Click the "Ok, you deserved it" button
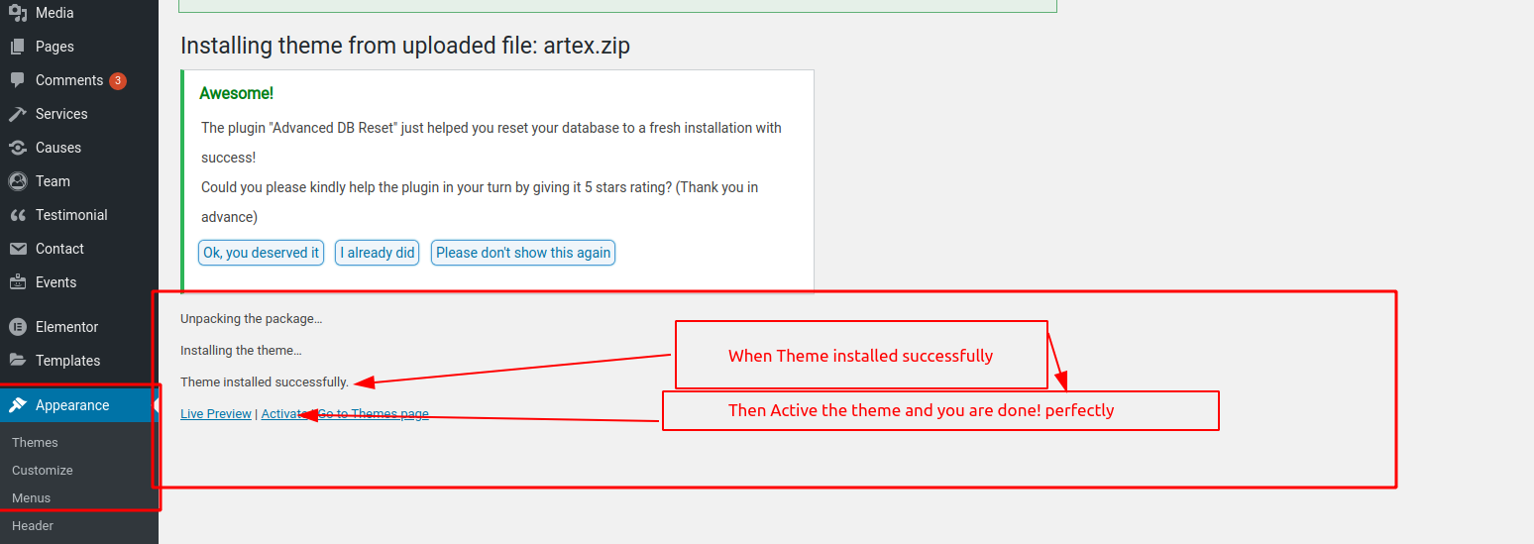This screenshot has width=1534, height=544. (262, 253)
